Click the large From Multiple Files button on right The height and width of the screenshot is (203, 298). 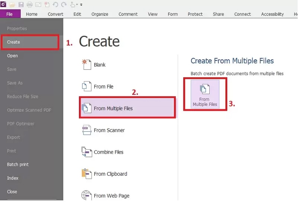(x=205, y=94)
